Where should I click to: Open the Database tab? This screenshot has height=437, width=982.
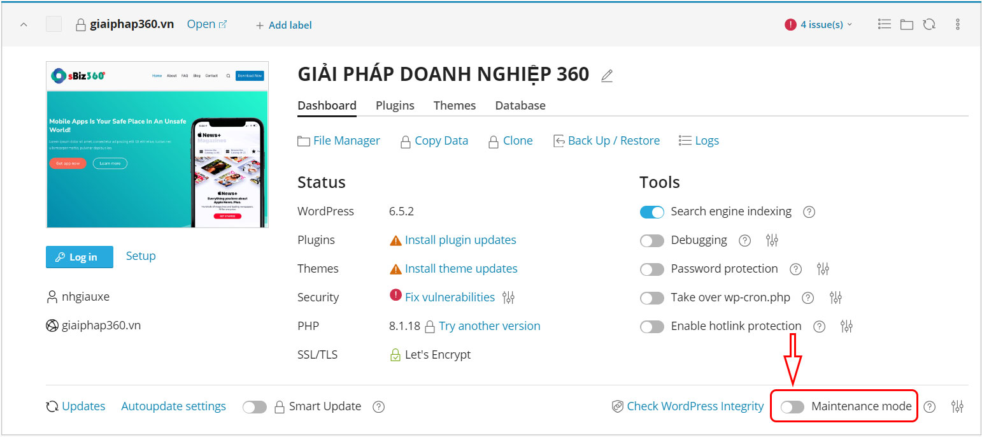coord(520,105)
